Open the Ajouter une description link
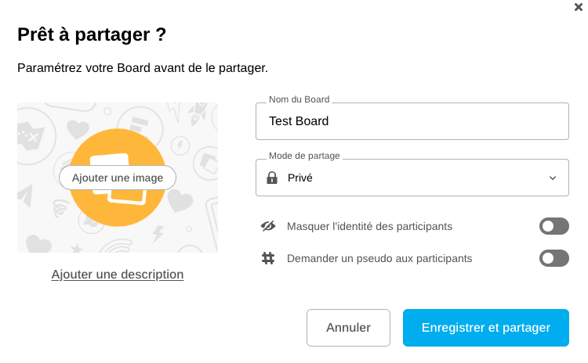Image resolution: width=588 pixels, height=363 pixels. tap(118, 275)
